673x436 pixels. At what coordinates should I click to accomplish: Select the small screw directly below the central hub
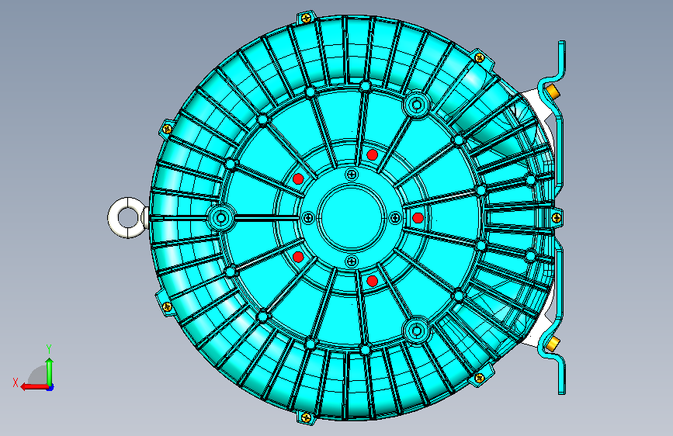pos(352,261)
